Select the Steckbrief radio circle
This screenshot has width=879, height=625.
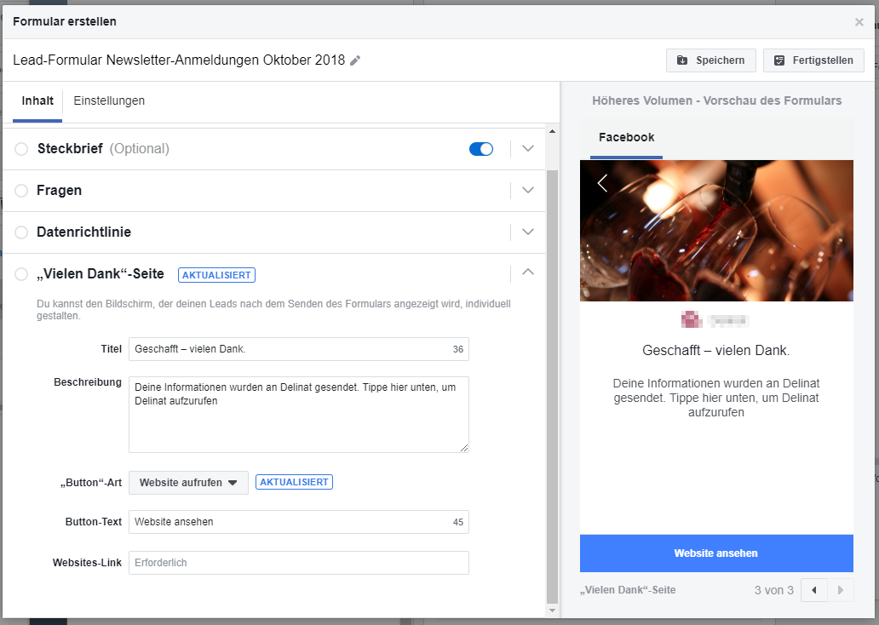[x=21, y=148]
